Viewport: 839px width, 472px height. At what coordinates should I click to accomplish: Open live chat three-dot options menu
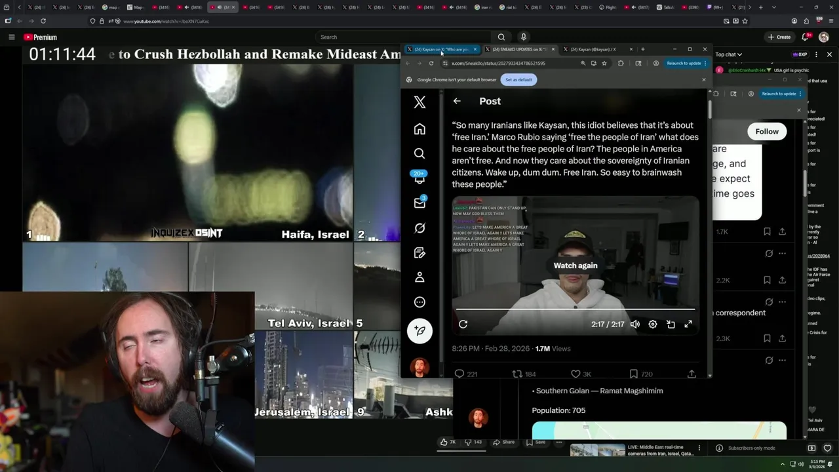pyautogui.click(x=815, y=54)
